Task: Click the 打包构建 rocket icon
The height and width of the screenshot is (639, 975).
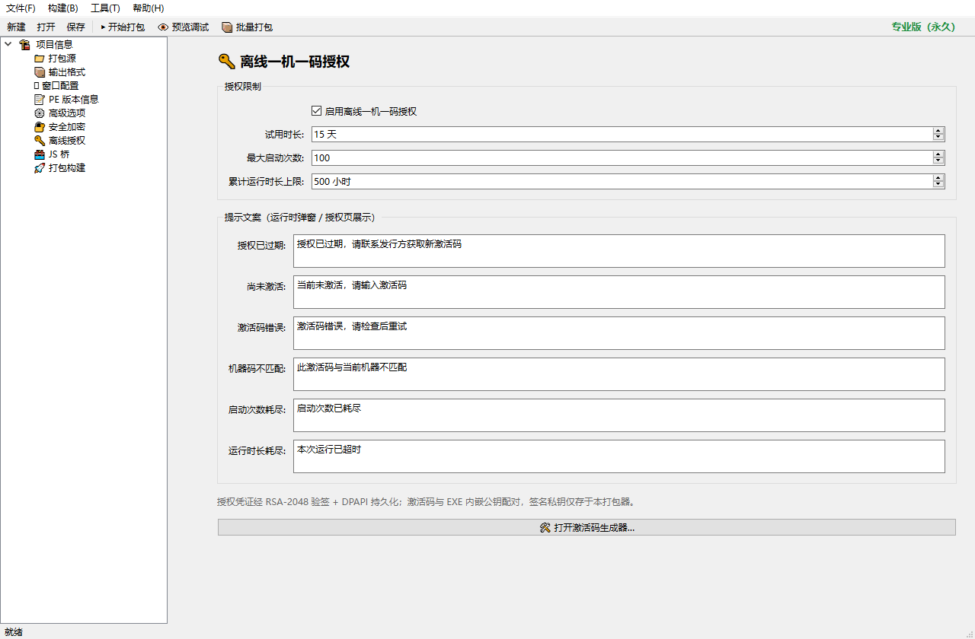Action: coord(40,168)
